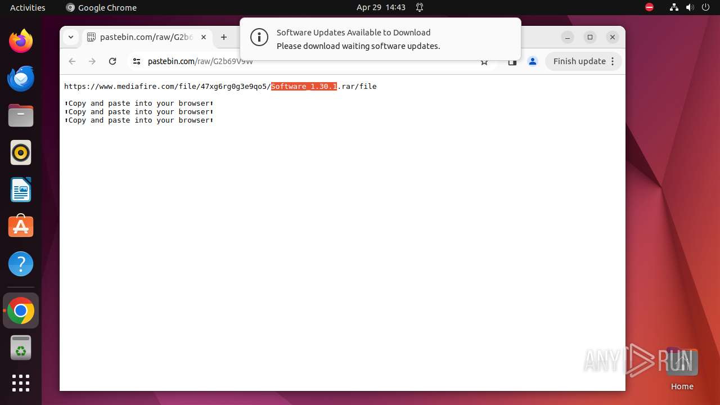Open Ubuntu Software store icon

tap(21, 227)
